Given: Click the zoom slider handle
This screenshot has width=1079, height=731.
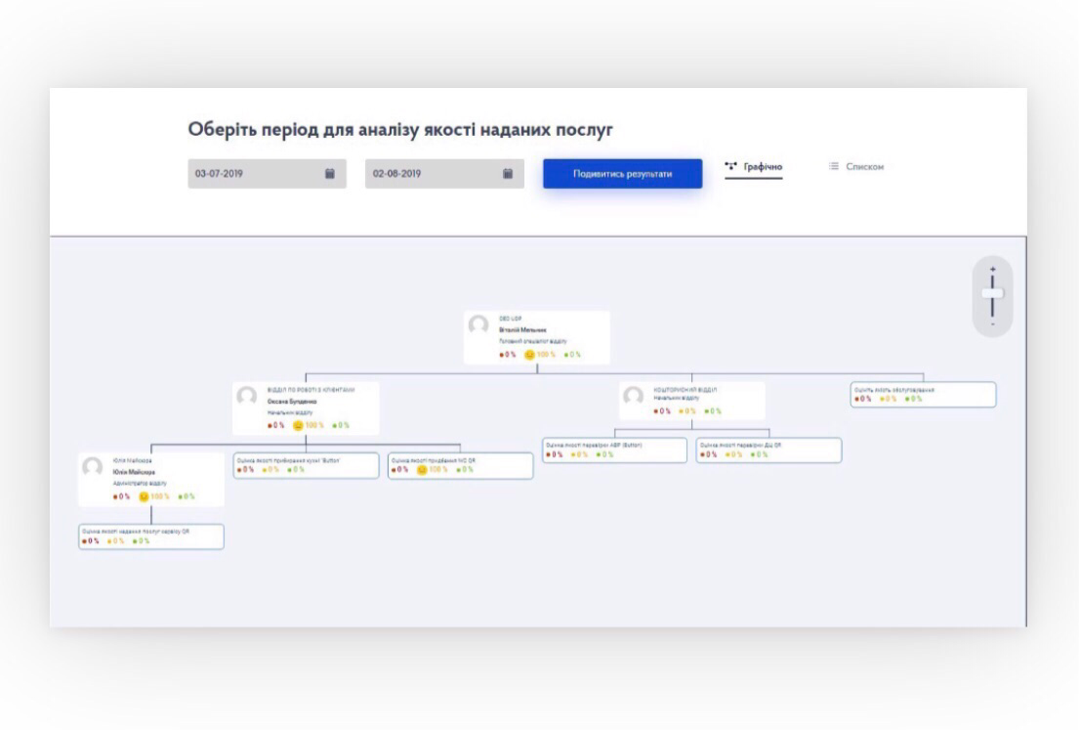Looking at the screenshot, I should coord(992,293).
